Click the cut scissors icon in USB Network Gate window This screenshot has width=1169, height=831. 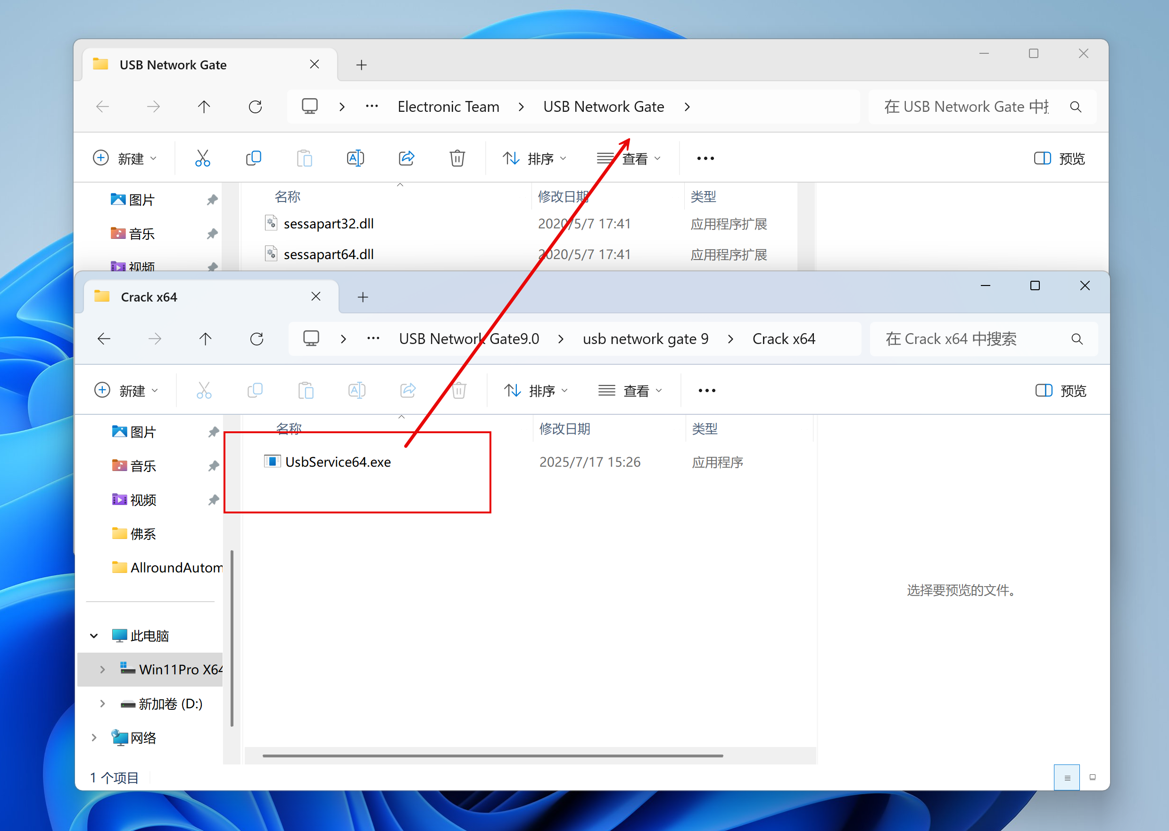coord(202,158)
